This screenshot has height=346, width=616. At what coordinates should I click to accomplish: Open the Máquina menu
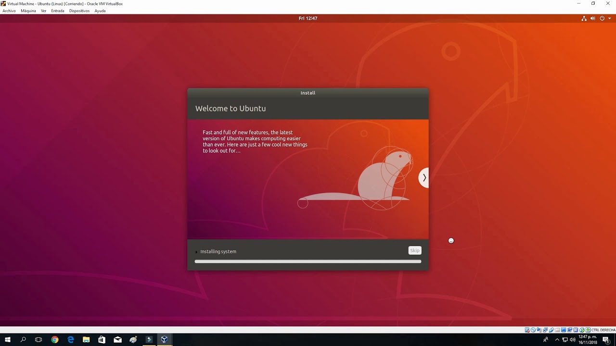coord(28,11)
